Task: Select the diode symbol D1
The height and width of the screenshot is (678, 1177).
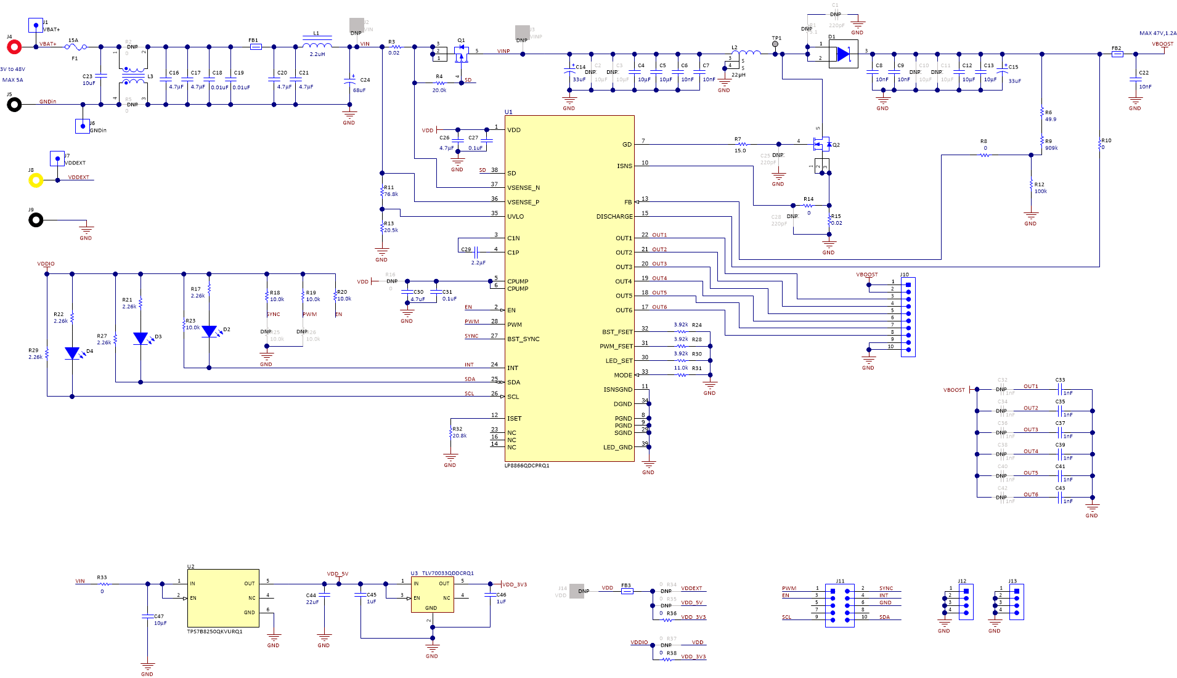Action: coord(843,54)
